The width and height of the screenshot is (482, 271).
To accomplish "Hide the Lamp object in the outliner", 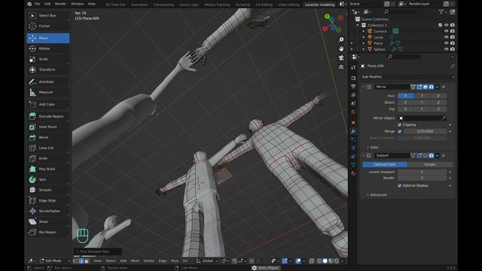I will (x=447, y=37).
